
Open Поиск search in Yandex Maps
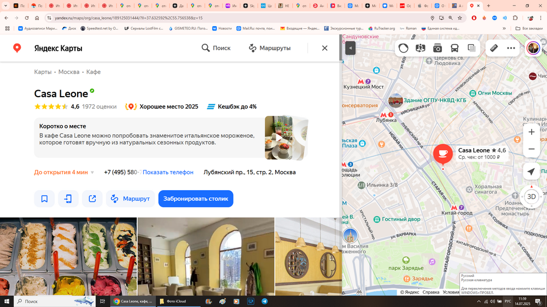tap(216, 48)
